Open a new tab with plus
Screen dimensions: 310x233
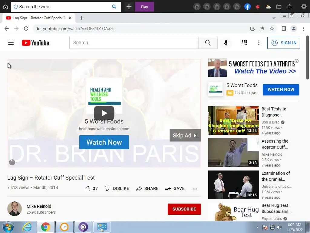pyautogui.click(x=82, y=18)
